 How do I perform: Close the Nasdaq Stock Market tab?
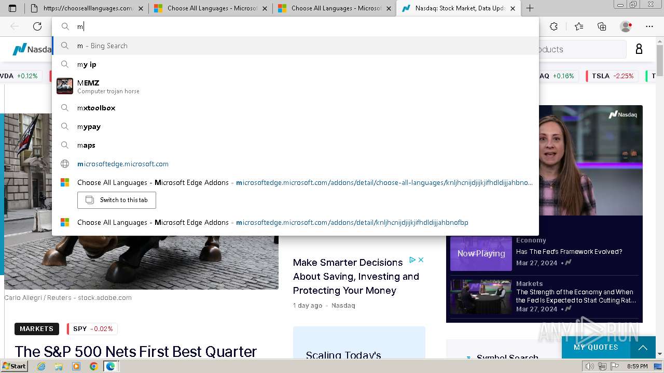tap(513, 8)
